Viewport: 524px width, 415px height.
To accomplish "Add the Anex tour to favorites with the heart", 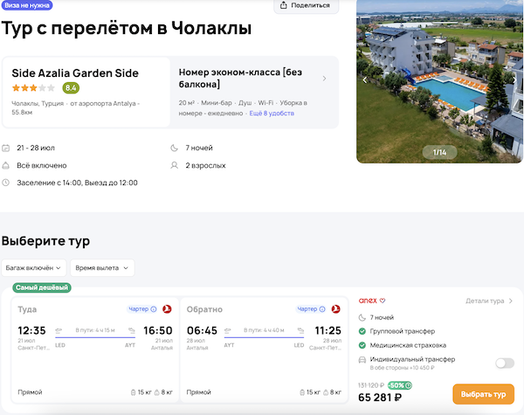I will [382, 301].
